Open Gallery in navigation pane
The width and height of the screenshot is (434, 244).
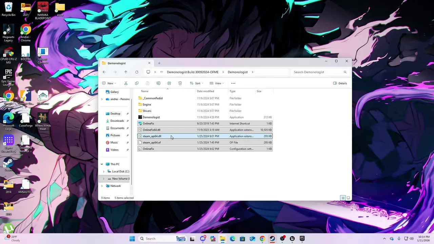click(115, 92)
